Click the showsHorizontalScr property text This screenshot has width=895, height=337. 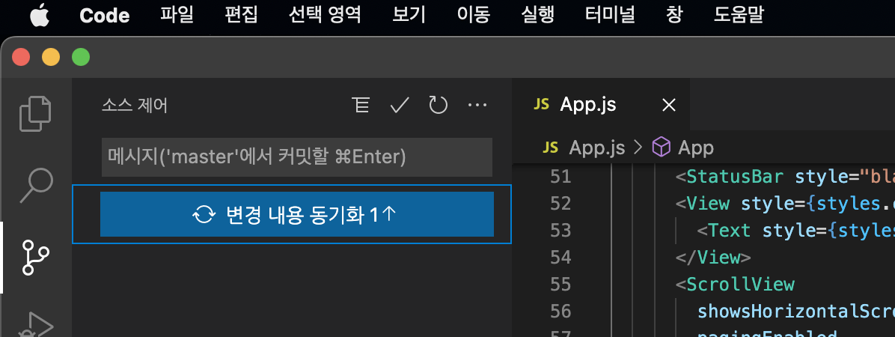coord(795,311)
